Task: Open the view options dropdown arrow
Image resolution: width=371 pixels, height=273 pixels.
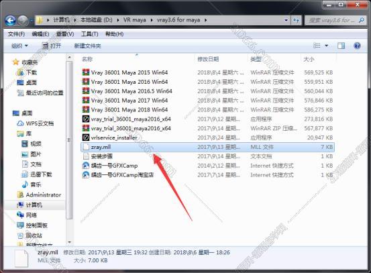Action: 327,46
